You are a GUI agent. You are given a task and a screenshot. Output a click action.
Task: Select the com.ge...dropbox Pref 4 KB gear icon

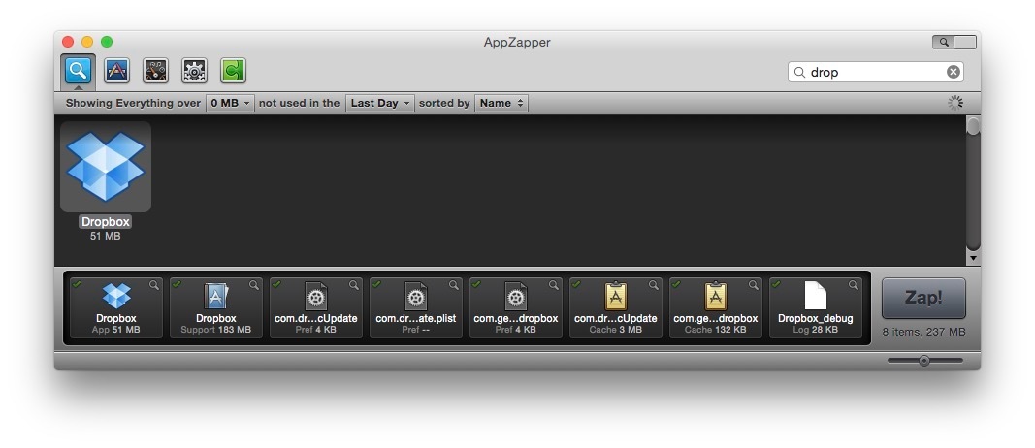coord(515,297)
